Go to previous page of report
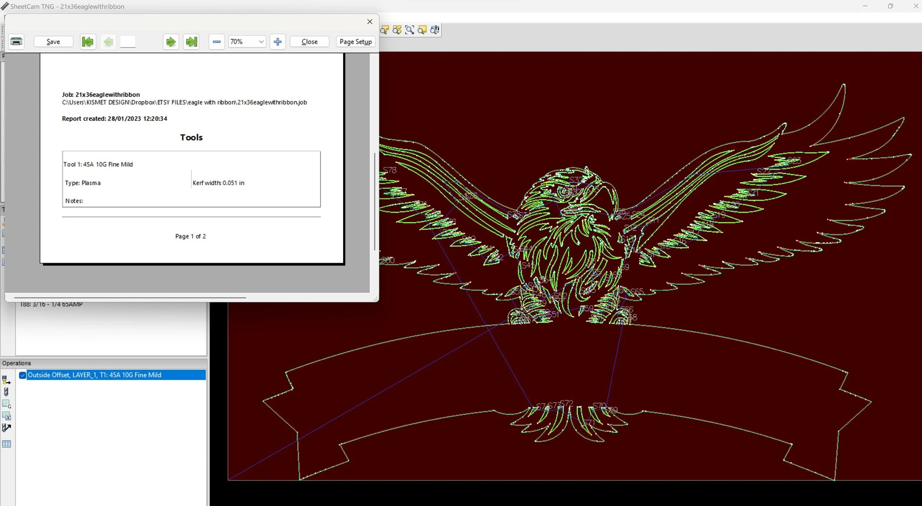This screenshot has height=506, width=922. [x=108, y=42]
